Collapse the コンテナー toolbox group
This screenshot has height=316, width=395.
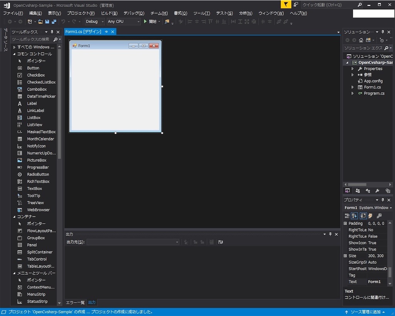pyautogui.click(x=14, y=217)
